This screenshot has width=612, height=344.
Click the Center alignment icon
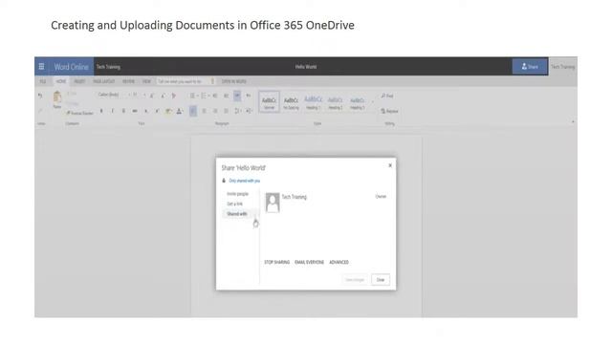204,111
